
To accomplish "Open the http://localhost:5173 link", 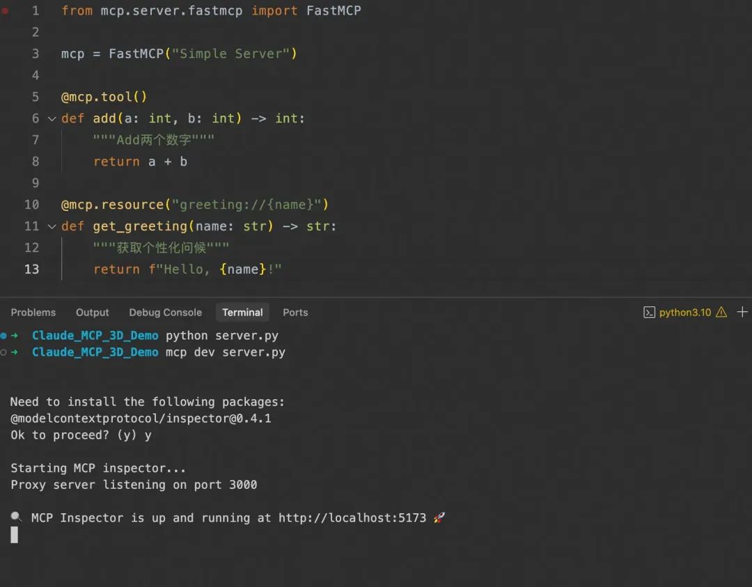I will point(352,517).
